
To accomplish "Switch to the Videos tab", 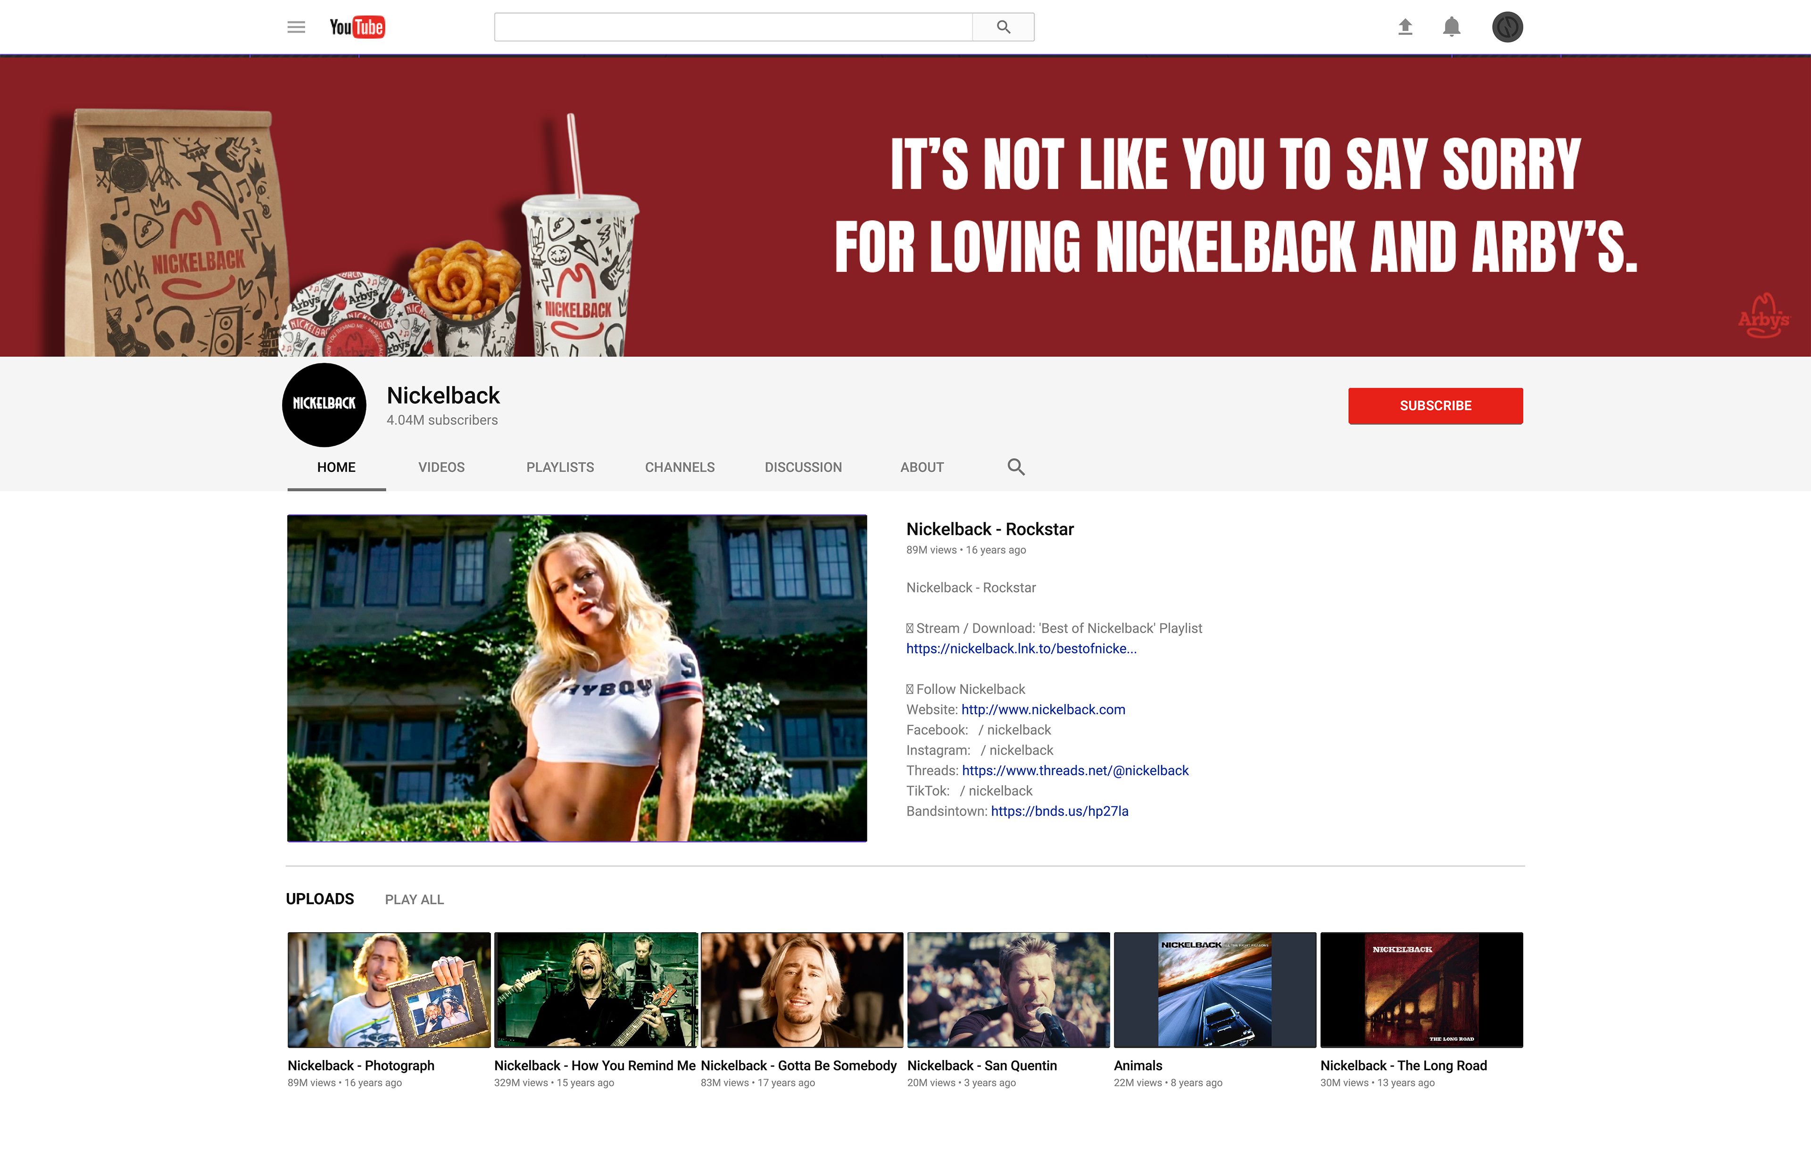I will (441, 467).
